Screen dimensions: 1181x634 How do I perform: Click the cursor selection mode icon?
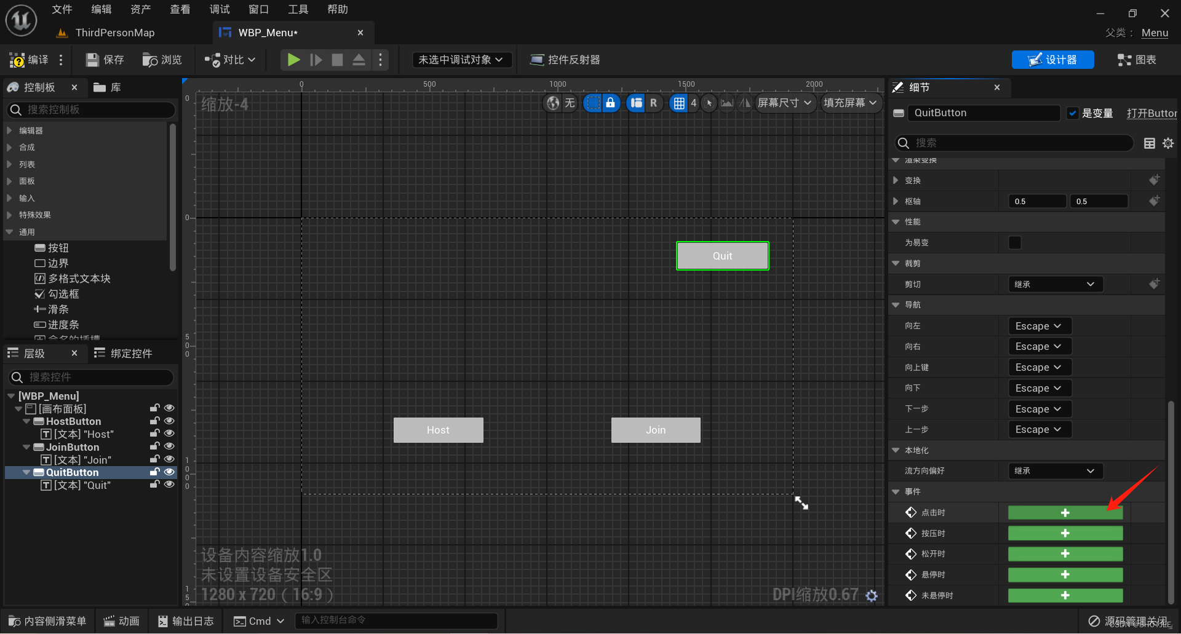pos(709,103)
